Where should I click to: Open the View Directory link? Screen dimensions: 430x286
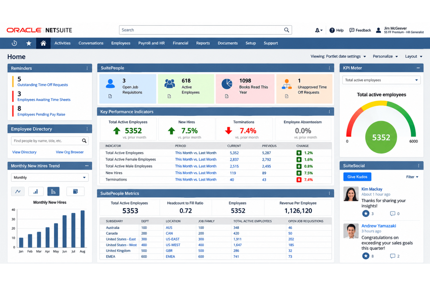click(24, 152)
